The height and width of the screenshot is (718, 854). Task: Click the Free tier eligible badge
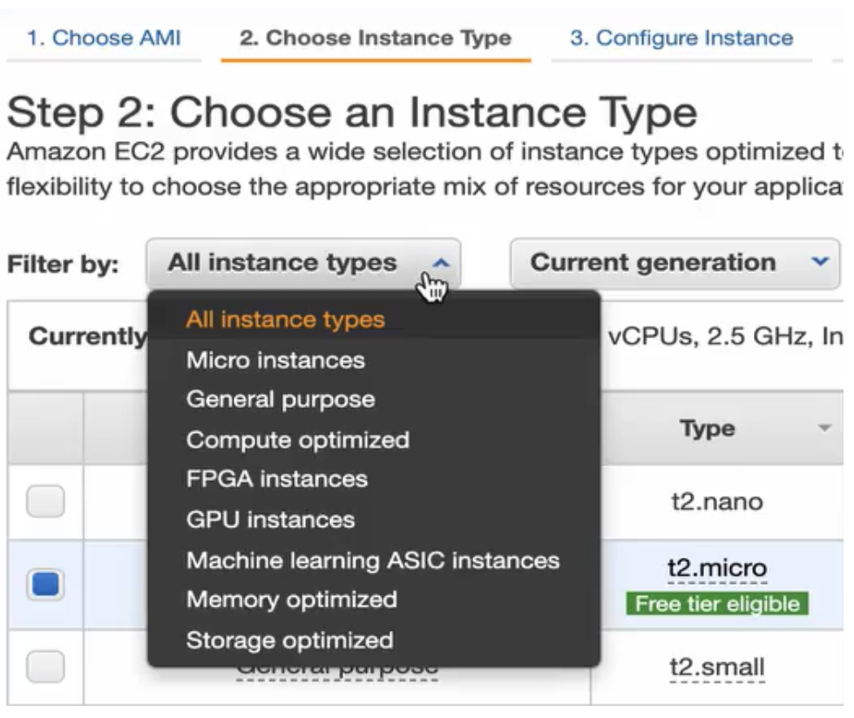pyautogui.click(x=716, y=604)
